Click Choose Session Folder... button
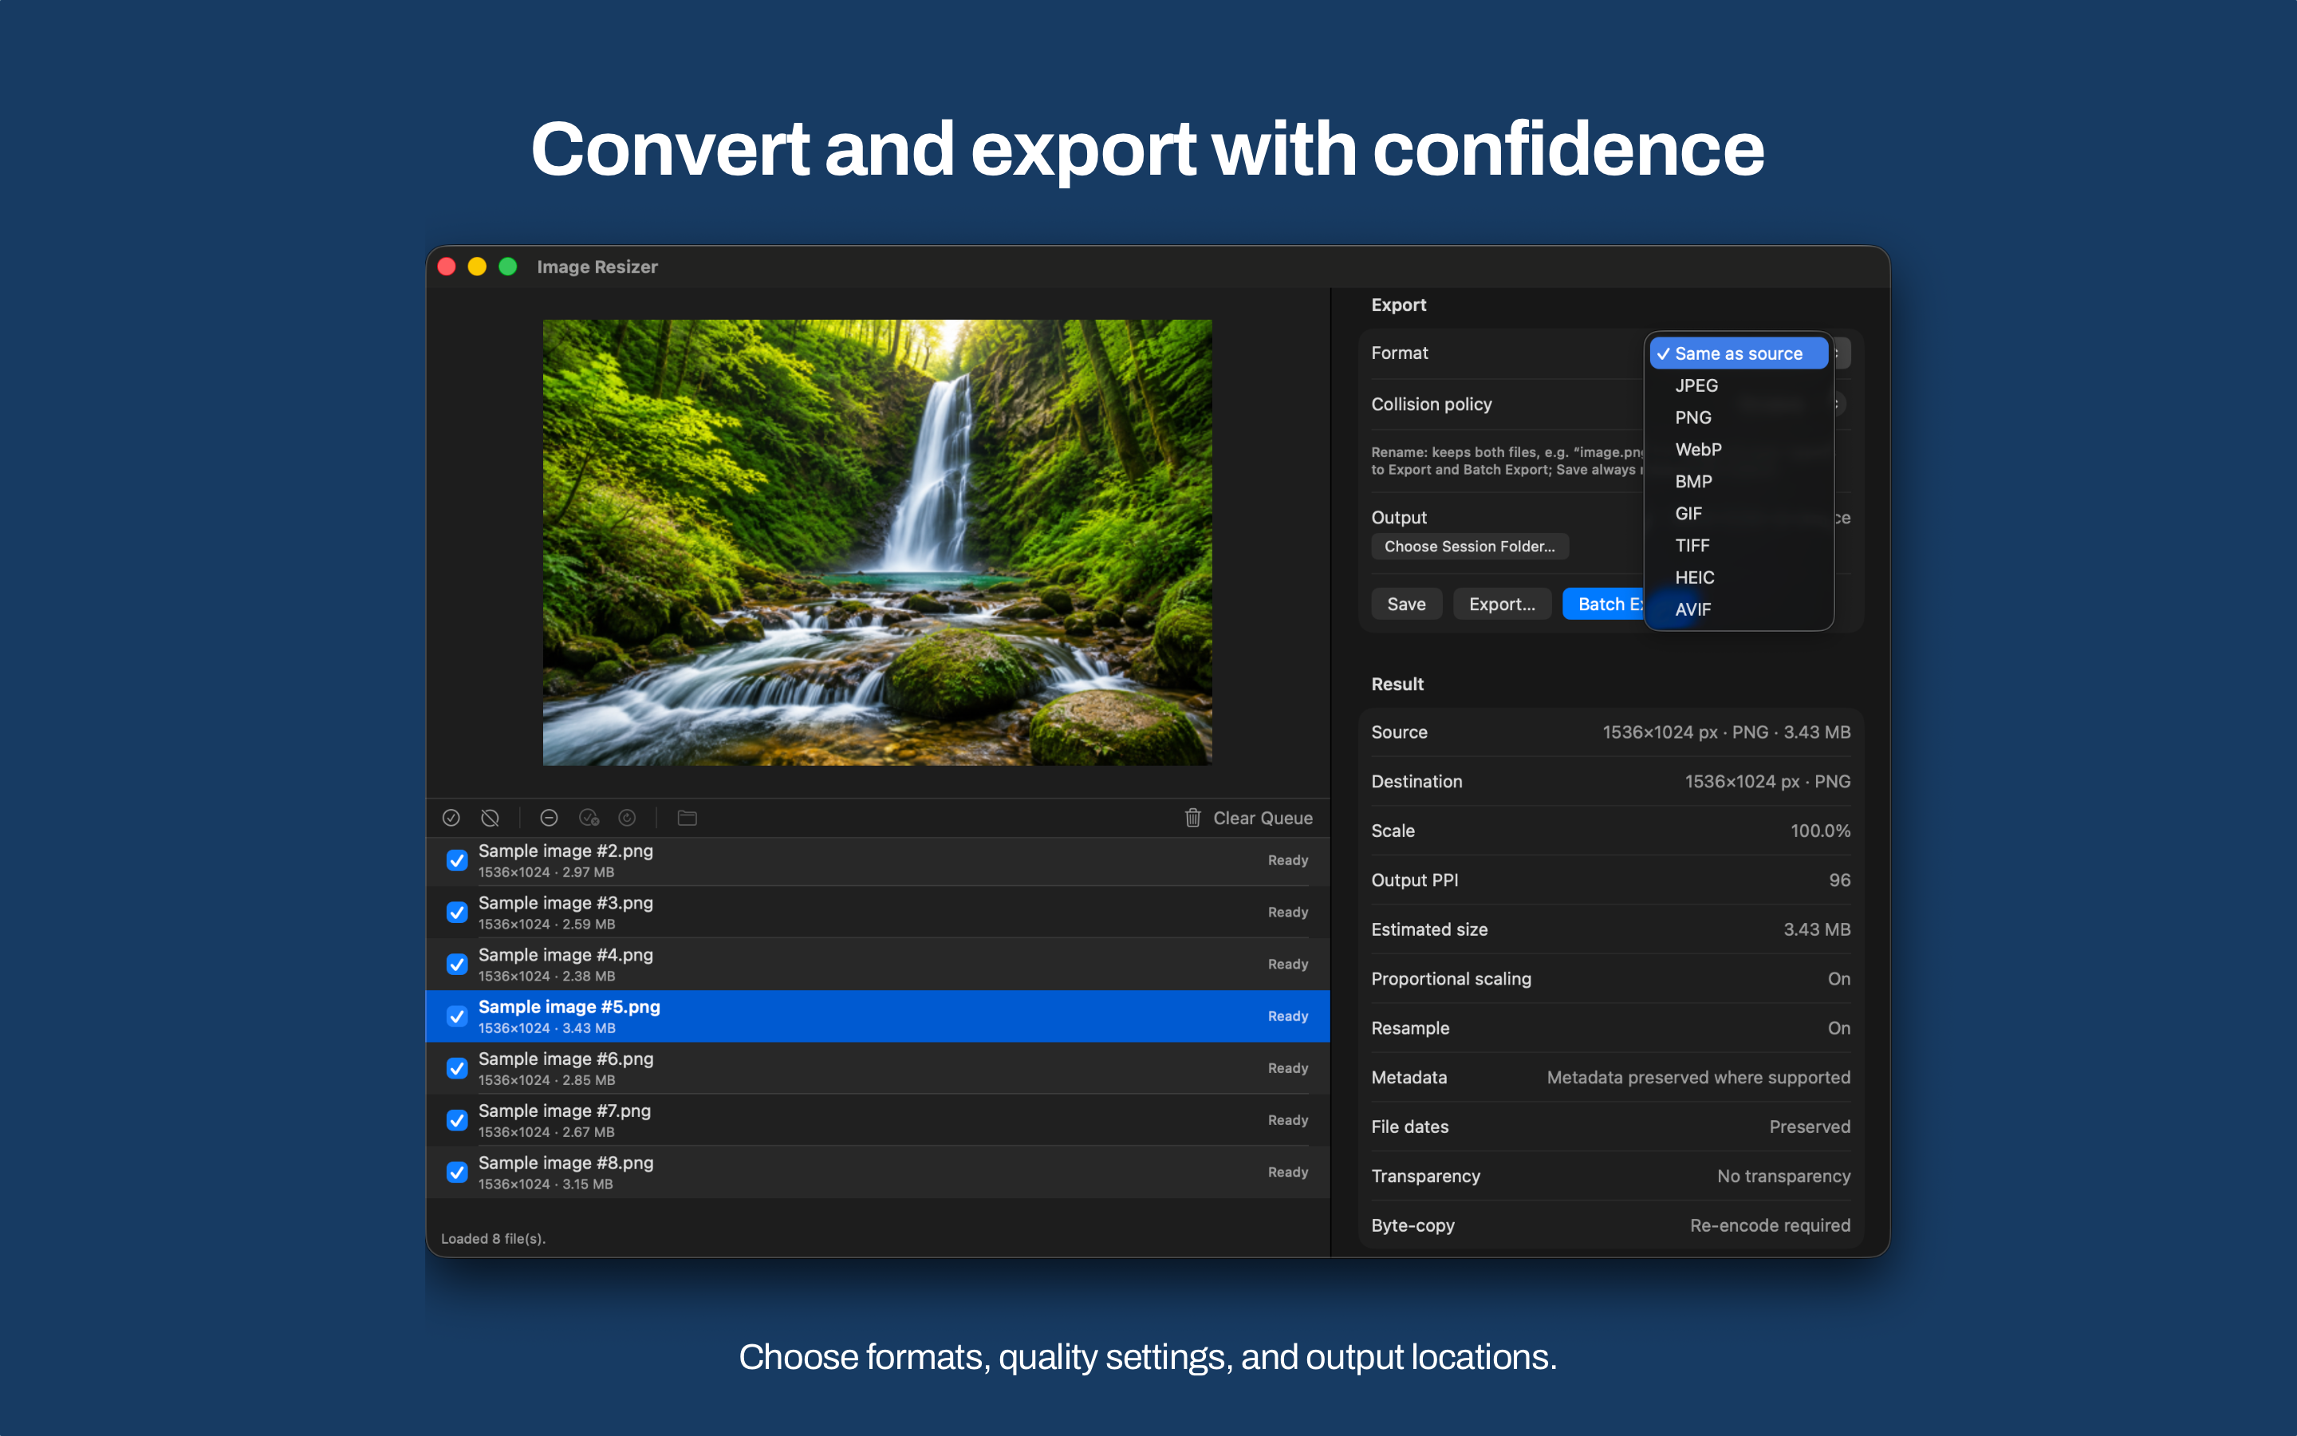This screenshot has height=1436, width=2297. 1469,546
